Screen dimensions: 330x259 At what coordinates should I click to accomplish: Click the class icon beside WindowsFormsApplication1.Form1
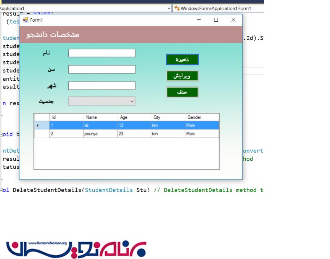point(177,8)
